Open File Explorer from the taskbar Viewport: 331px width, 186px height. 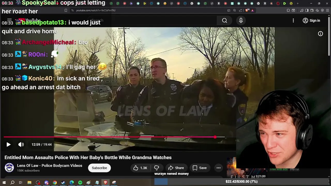click(x=29, y=183)
